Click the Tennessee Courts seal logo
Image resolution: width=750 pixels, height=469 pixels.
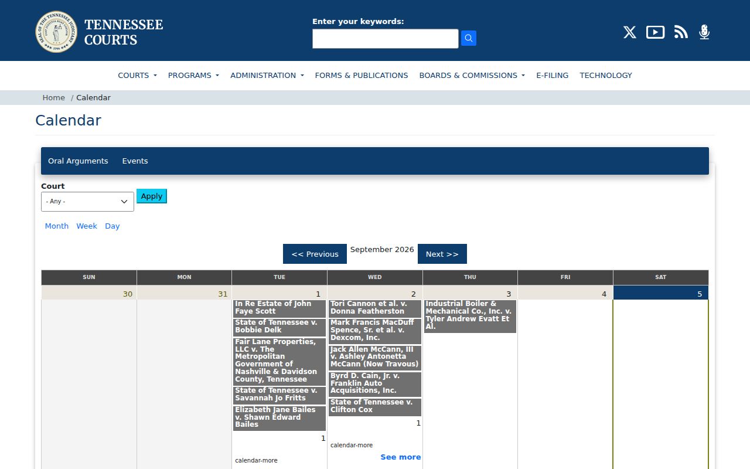tap(56, 32)
